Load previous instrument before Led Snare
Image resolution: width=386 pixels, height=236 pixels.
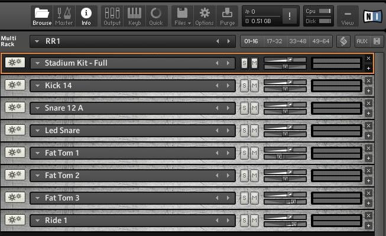point(217,131)
